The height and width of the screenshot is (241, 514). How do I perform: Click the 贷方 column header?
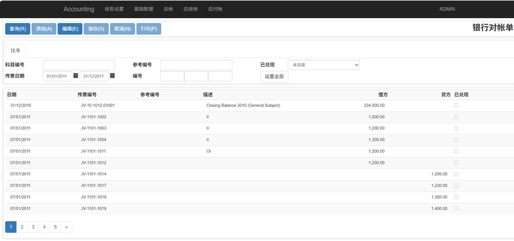pos(446,94)
